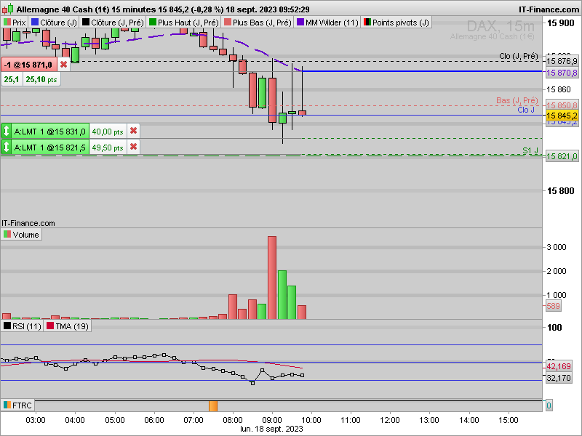
Task: Click the Clo (J, Pré) line label
Action: pos(518,57)
